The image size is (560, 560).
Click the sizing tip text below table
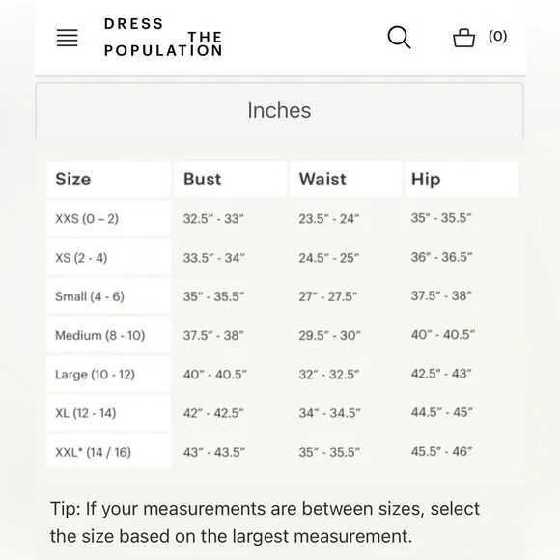(x=265, y=522)
